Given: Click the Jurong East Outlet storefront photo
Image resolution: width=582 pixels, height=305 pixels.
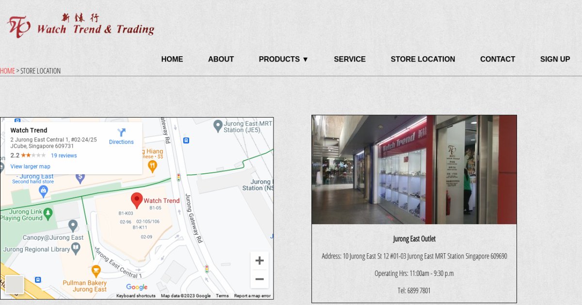Looking at the screenshot, I should pos(414,169).
